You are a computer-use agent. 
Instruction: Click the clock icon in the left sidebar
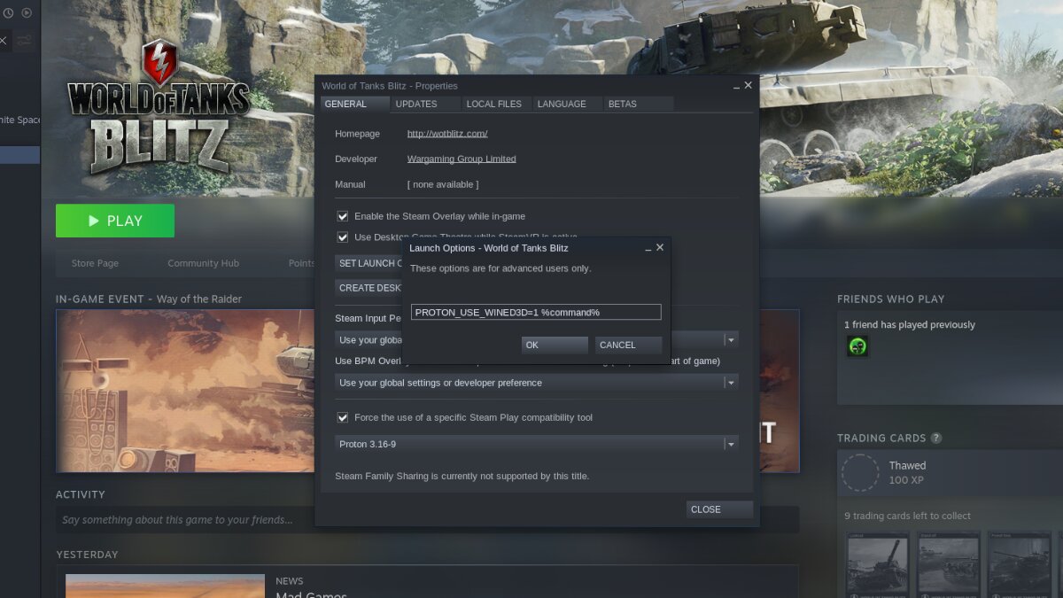(x=8, y=12)
